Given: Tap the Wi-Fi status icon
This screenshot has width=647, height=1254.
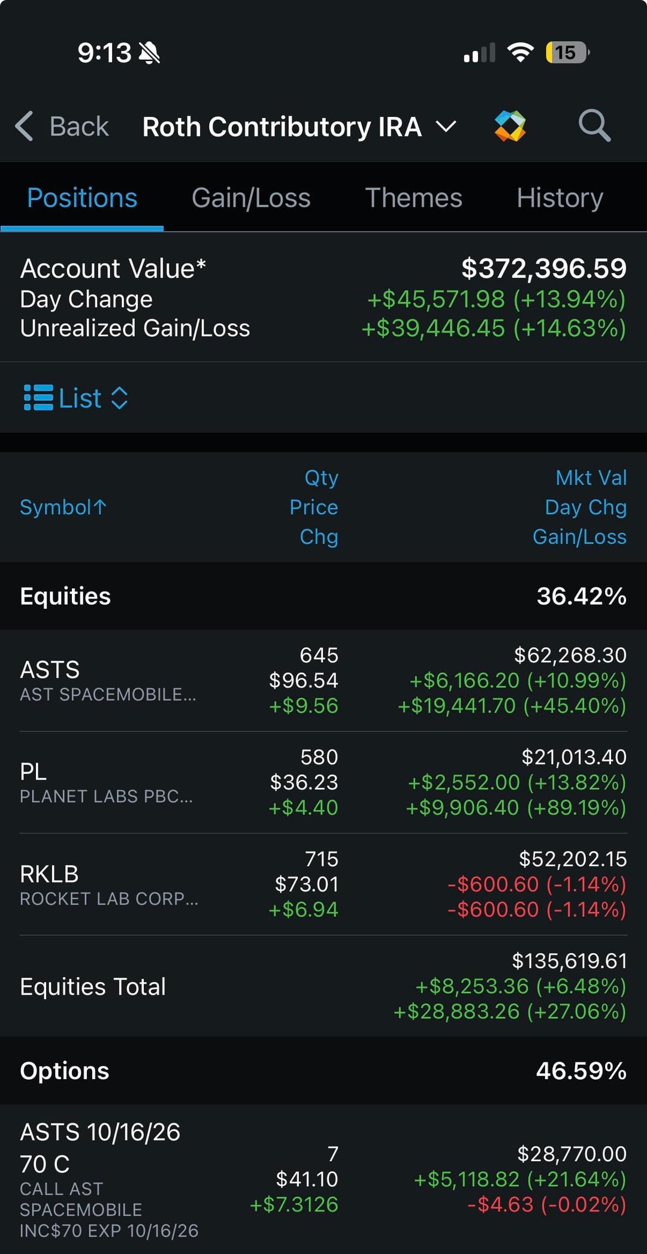Looking at the screenshot, I should [520, 53].
